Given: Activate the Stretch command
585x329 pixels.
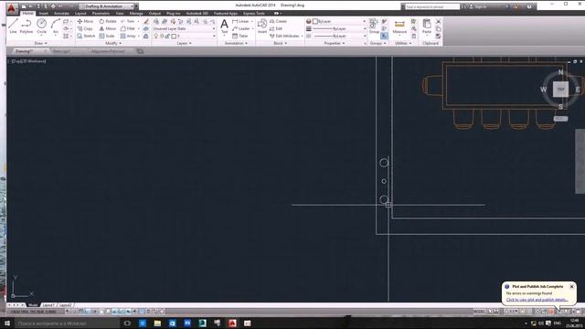Looking at the screenshot, I should tap(86, 37).
